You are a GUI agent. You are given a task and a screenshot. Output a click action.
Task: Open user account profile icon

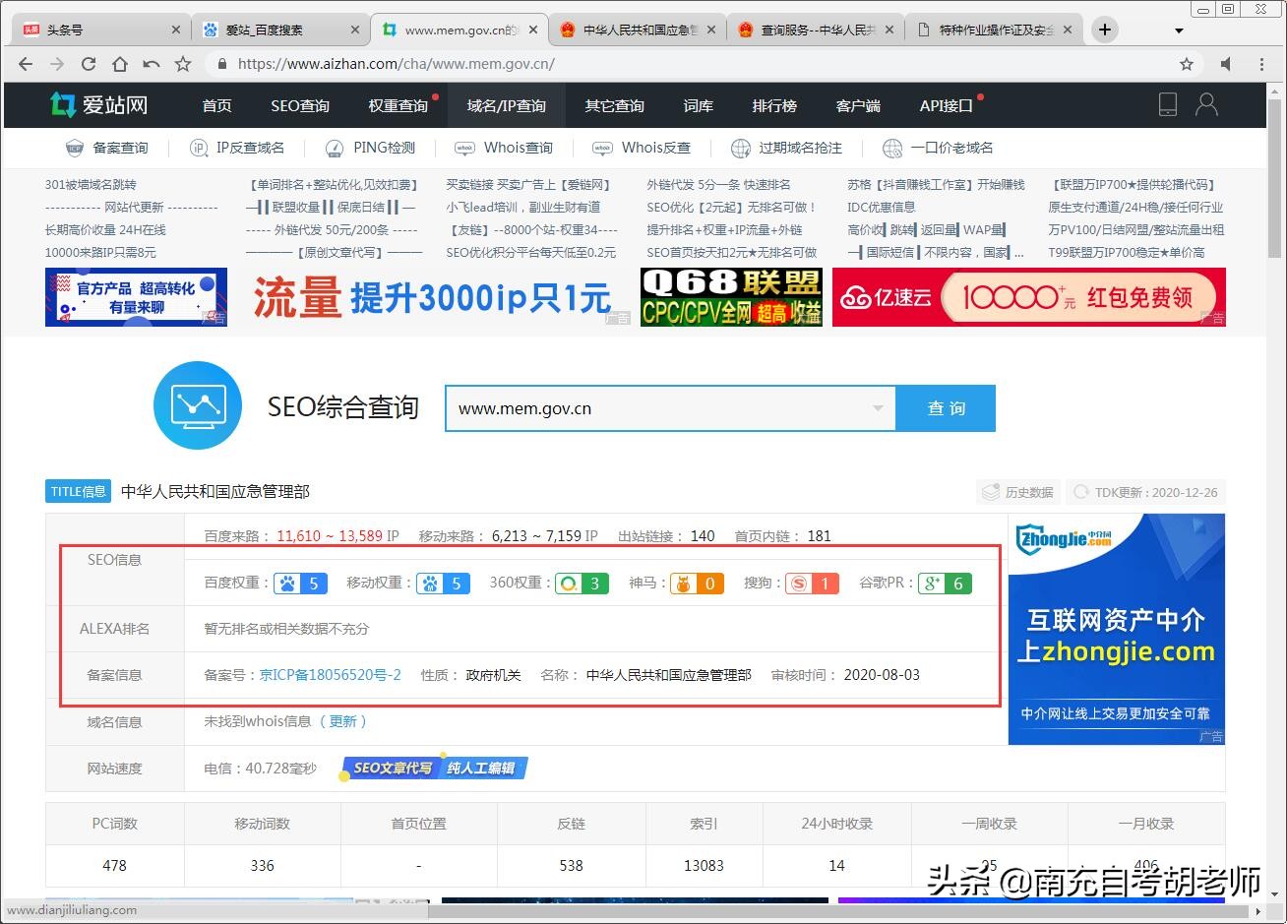point(1206,104)
